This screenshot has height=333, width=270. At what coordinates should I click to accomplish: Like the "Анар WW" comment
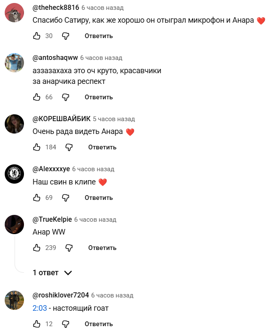tap(37, 248)
